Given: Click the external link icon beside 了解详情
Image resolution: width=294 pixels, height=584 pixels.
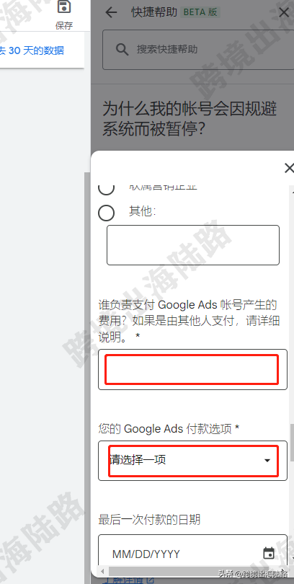Looking at the screenshot, I should [x=150, y=580].
